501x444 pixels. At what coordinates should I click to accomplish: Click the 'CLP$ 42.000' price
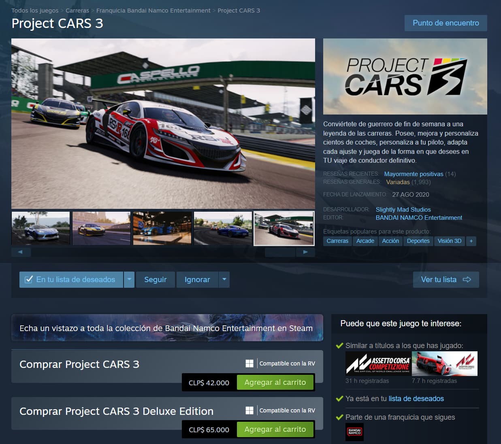click(209, 383)
